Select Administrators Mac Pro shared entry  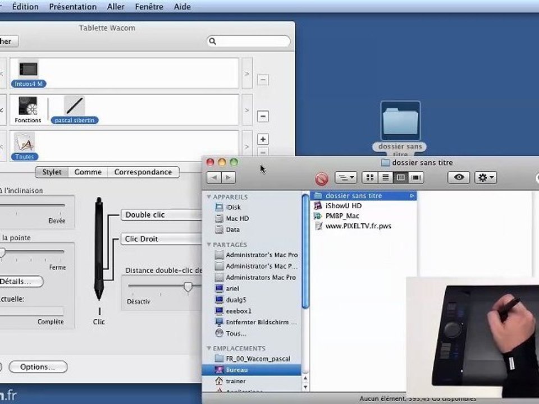255,277
